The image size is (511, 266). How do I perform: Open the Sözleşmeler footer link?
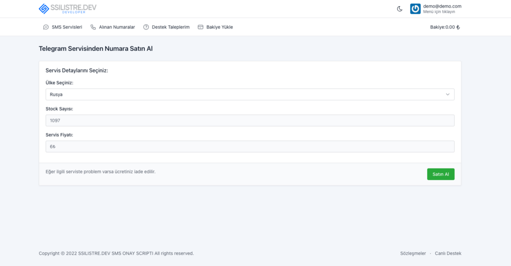click(413, 253)
